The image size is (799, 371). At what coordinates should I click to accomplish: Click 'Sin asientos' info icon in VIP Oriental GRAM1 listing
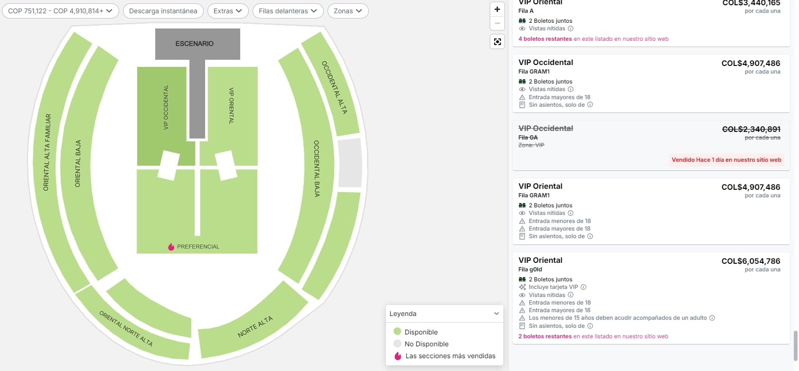point(590,236)
